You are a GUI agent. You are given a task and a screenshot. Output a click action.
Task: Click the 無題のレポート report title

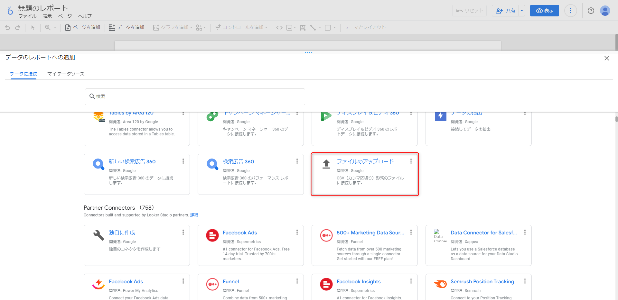click(43, 8)
